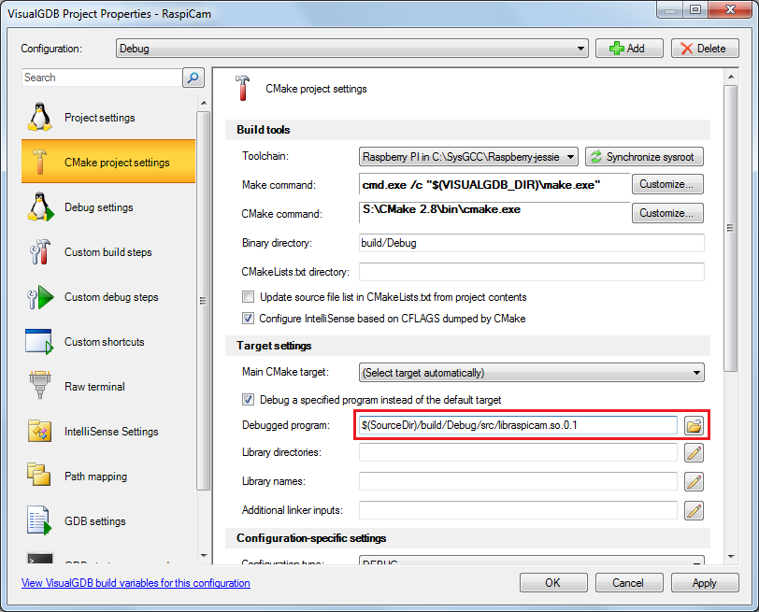This screenshot has height=612, width=759.
Task: Open the Configuration Debug dropdown
Action: tap(351, 49)
